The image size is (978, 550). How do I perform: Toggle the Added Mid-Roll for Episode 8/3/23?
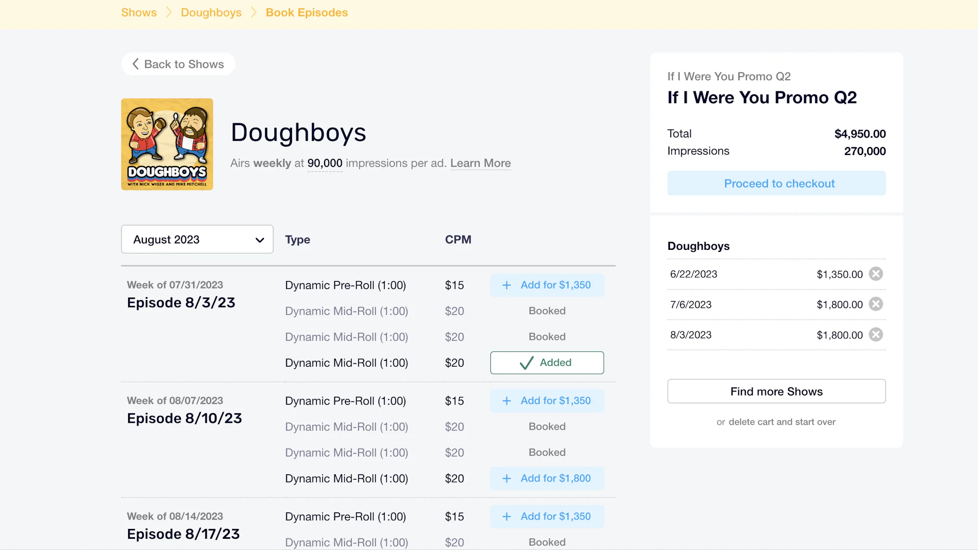(x=547, y=363)
